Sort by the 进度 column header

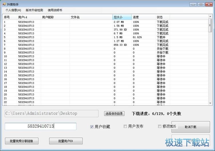[143, 17]
